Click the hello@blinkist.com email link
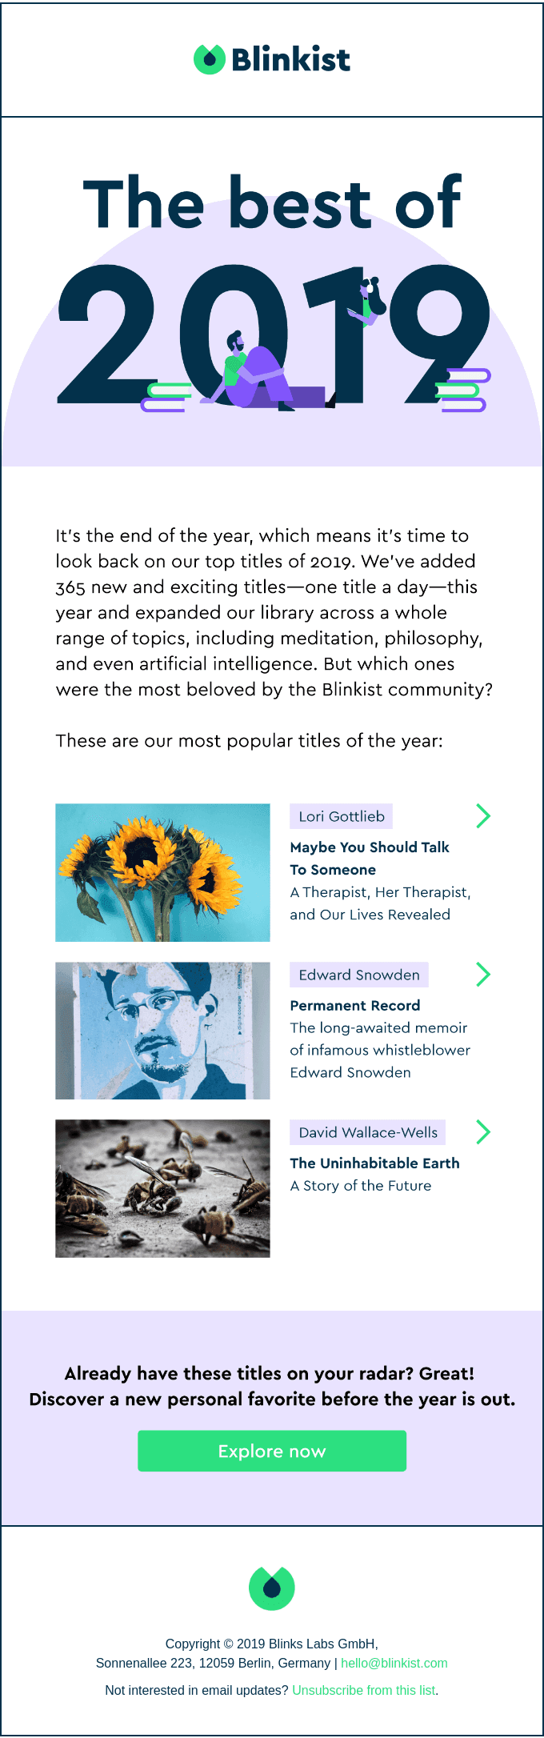The image size is (544, 1738). tap(394, 1663)
